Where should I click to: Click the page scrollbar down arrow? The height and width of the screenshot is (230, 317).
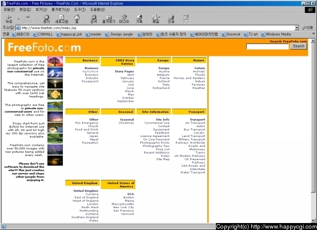click(313, 221)
